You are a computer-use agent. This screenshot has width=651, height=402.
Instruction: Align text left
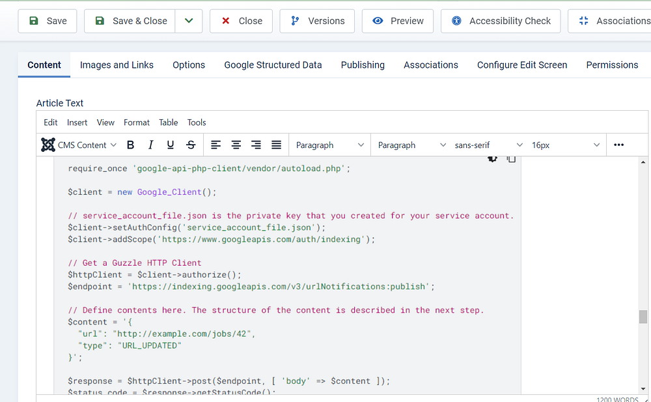[x=216, y=145]
